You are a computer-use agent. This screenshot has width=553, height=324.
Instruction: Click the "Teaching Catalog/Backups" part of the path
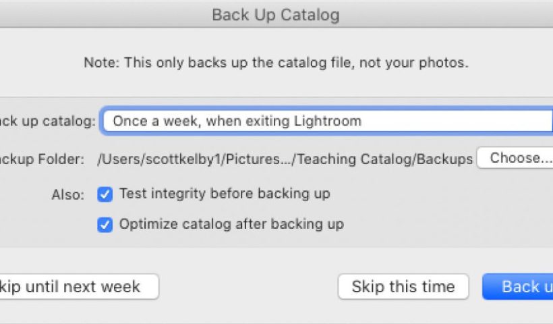tap(384, 159)
